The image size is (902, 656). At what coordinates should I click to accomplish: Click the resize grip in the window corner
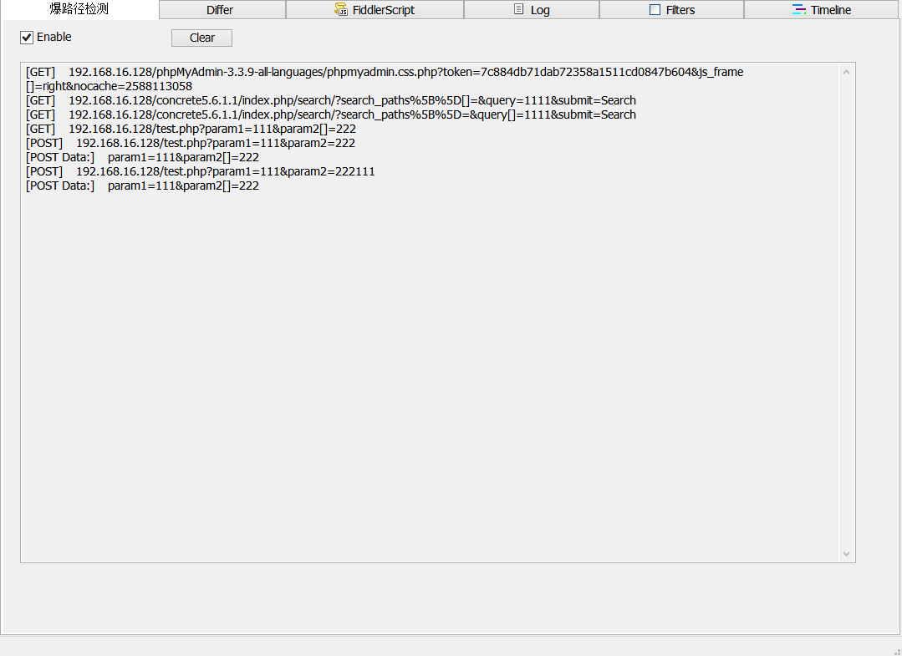pyautogui.click(x=896, y=650)
